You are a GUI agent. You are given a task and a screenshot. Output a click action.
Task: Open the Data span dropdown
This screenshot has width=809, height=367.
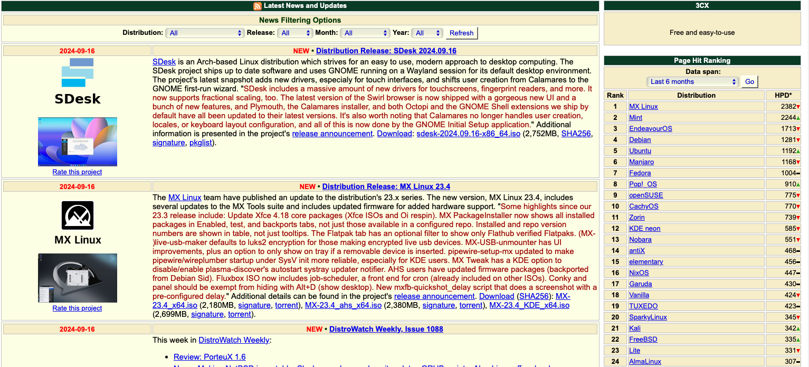(x=692, y=82)
